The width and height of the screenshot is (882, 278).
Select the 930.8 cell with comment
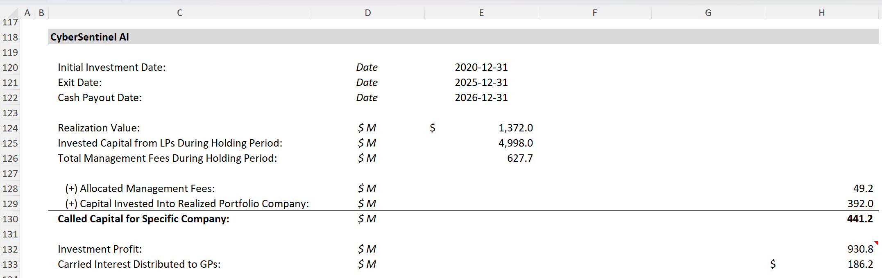(x=822, y=249)
